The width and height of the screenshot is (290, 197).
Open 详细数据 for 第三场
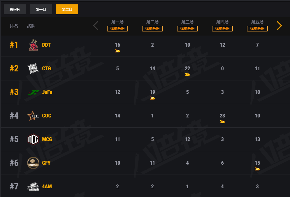tap(187, 29)
